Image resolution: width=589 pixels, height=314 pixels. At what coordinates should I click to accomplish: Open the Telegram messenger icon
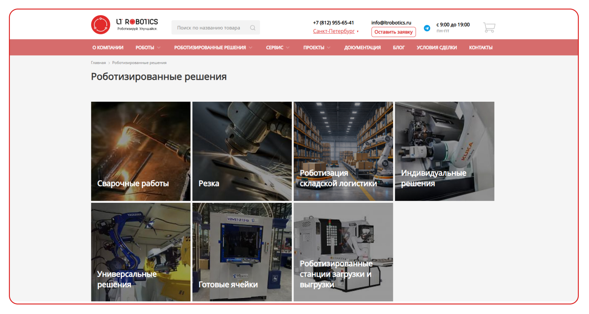tap(427, 28)
